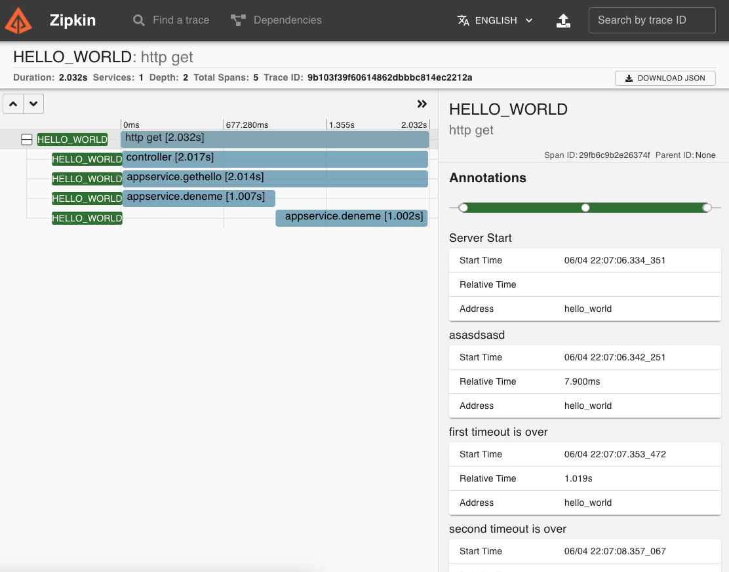Click the Server Start annotation heading
This screenshot has width=729, height=572.
click(x=481, y=238)
